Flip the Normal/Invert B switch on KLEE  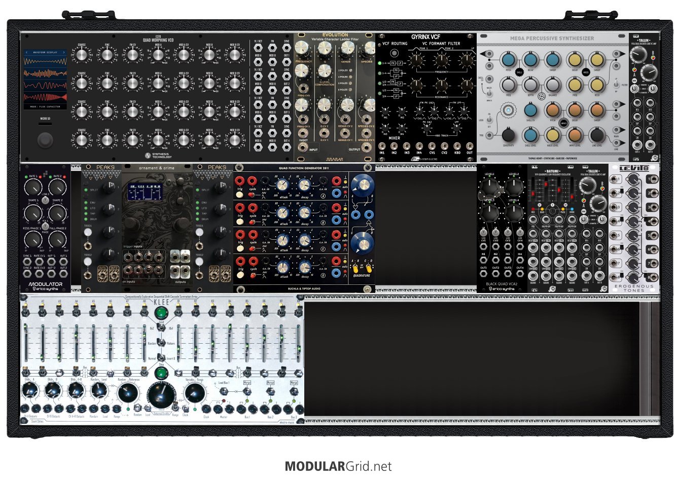click(161, 358)
